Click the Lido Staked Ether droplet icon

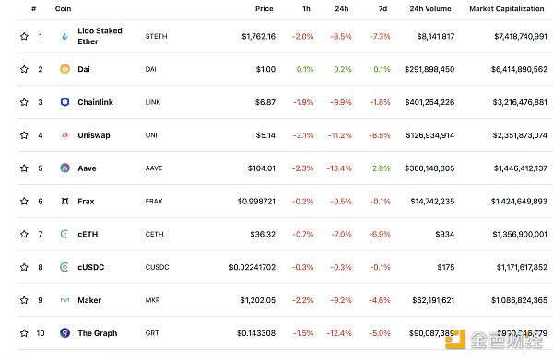click(65, 36)
